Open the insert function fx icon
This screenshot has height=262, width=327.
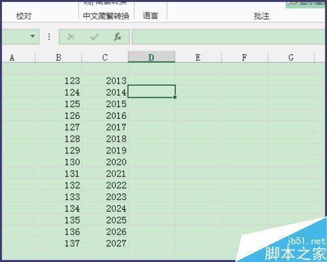coord(117,37)
